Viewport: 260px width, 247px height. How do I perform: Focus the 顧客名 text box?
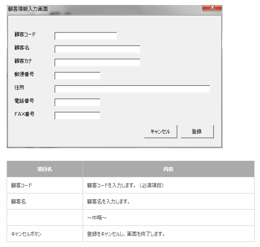pyautogui.click(x=97, y=49)
